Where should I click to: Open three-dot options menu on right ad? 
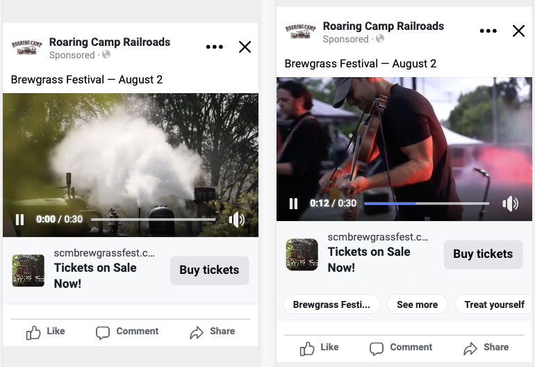(x=488, y=31)
